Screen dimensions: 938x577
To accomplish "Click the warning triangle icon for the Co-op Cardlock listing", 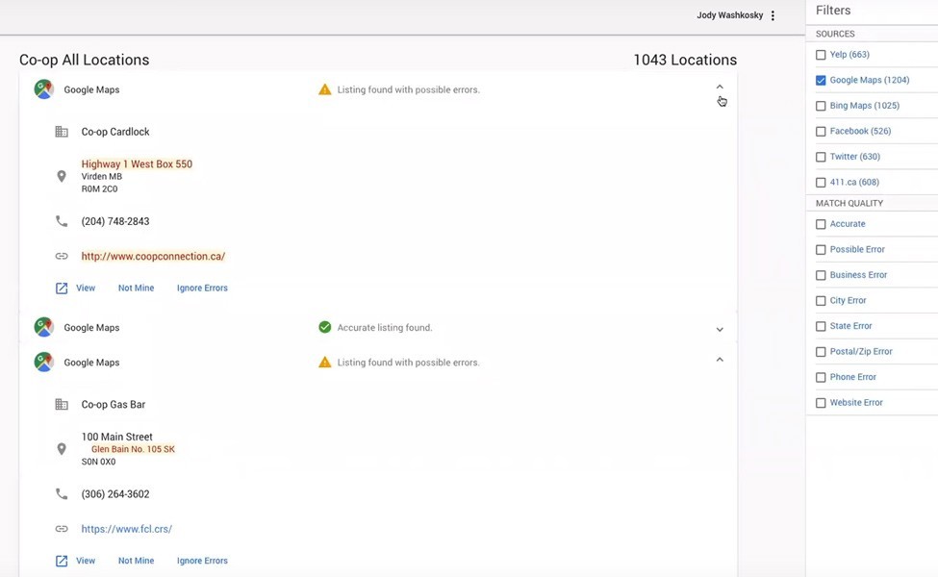I will [x=325, y=89].
